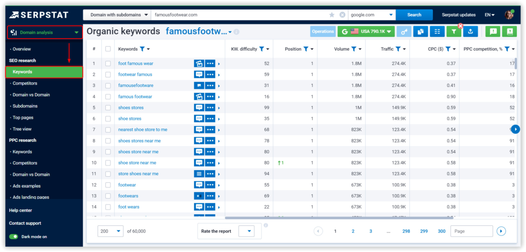Open the 'famous footwear' keyword link
The width and height of the screenshot is (526, 252).
coord(135,96)
